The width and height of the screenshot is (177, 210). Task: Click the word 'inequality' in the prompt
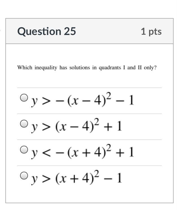[x=46, y=68]
